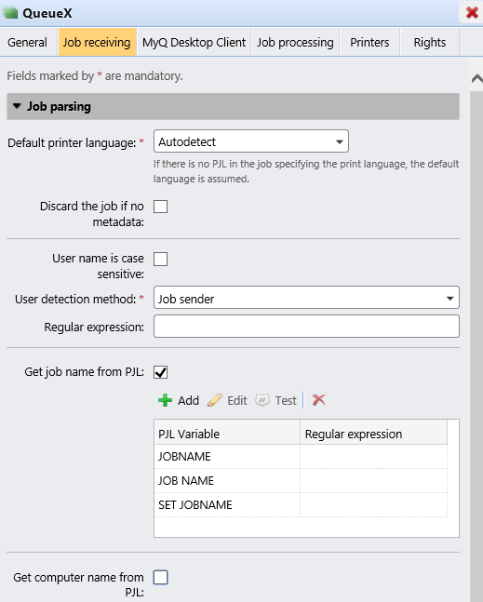Close the QueueX panel with red X
The height and width of the screenshot is (602, 483).
[472, 13]
